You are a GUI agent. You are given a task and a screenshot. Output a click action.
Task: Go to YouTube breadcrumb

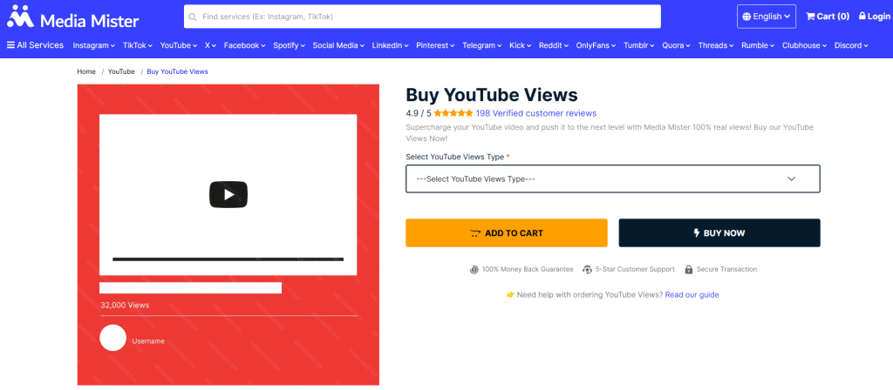click(x=121, y=71)
